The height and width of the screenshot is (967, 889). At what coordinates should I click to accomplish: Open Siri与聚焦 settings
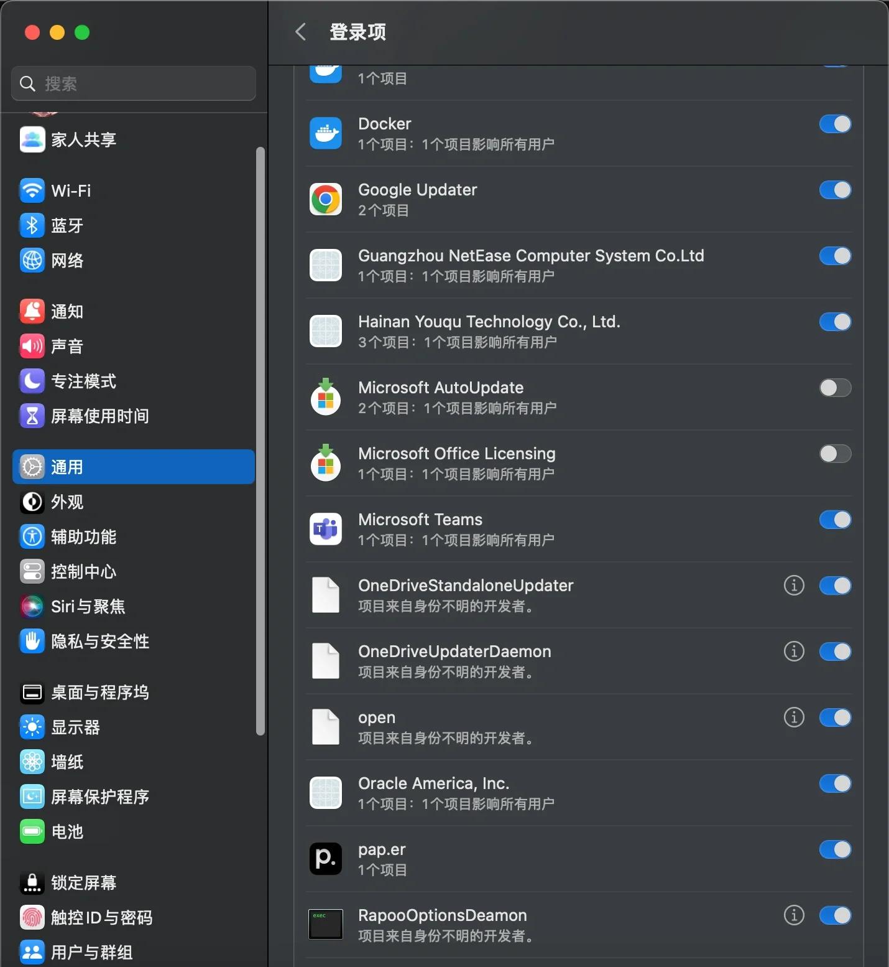point(134,606)
